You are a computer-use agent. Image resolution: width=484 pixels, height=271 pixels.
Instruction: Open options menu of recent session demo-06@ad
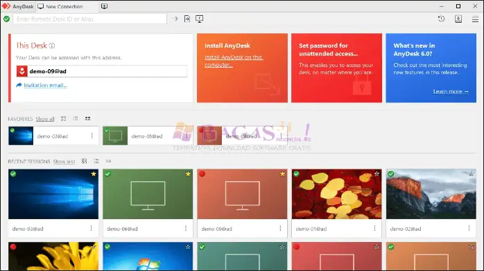(x=186, y=228)
